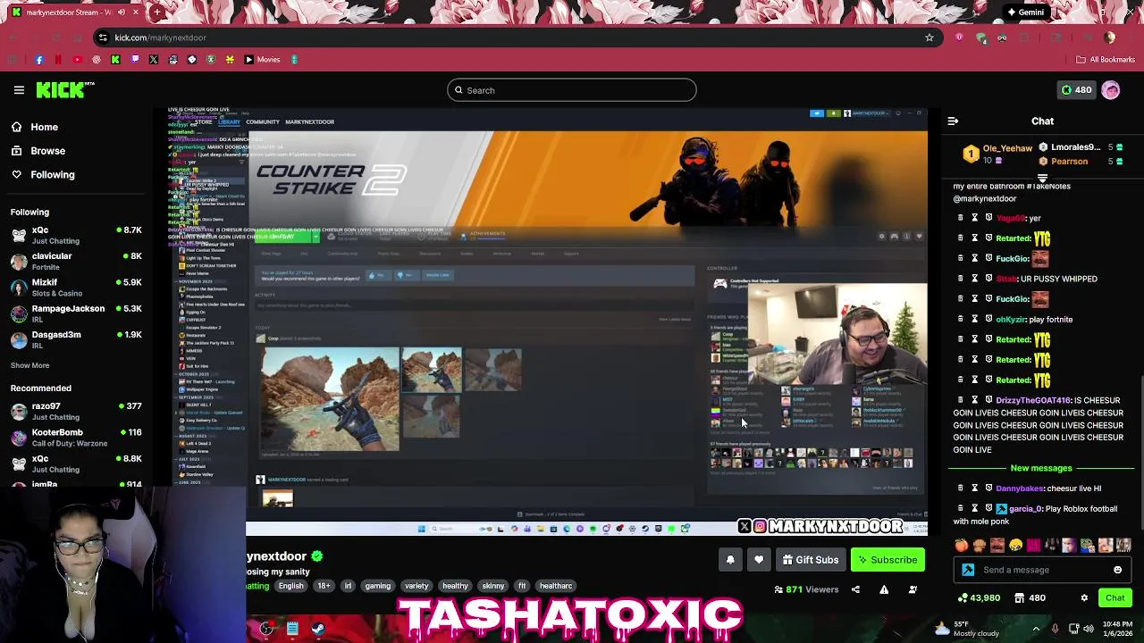Open green 480 balance in header
The image size is (1144, 643).
[x=1076, y=90]
